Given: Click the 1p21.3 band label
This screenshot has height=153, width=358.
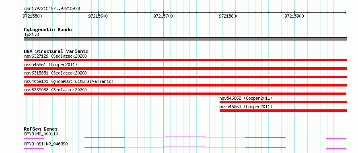Looking at the screenshot, I should pos(31,35).
